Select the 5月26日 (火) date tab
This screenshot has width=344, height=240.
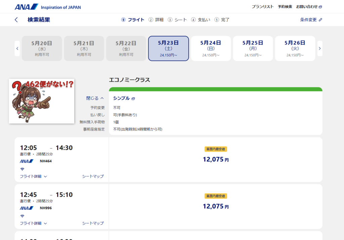(x=295, y=48)
